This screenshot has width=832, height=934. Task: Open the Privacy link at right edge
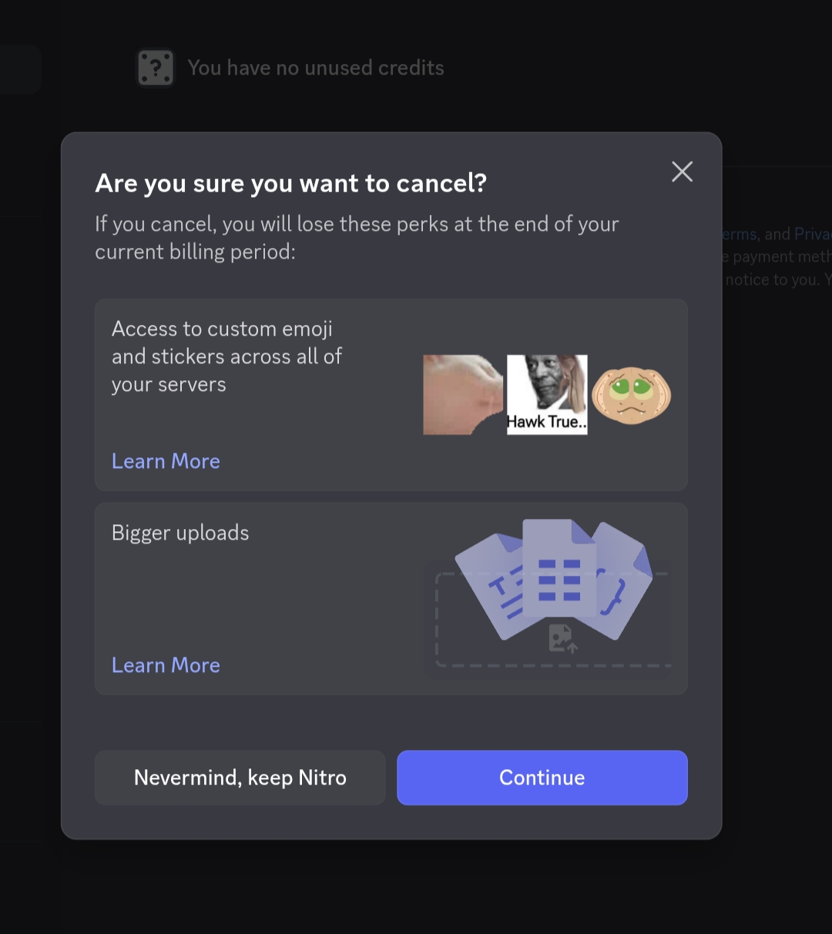812,234
